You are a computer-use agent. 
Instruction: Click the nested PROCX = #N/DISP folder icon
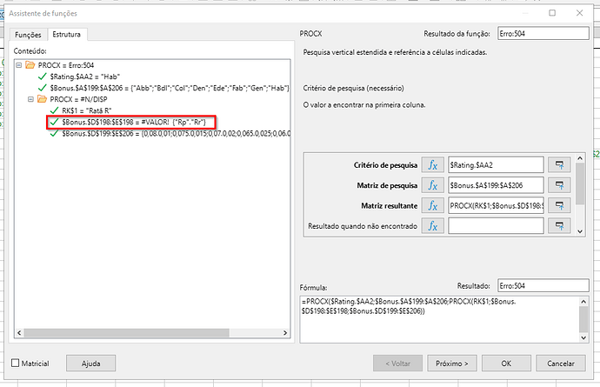(x=42, y=99)
